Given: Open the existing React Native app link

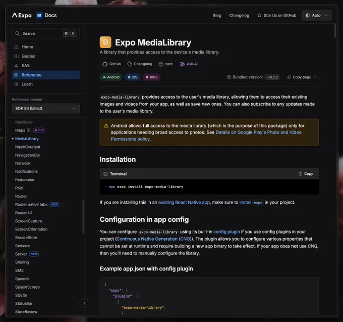Looking at the screenshot, I should click(184, 202).
